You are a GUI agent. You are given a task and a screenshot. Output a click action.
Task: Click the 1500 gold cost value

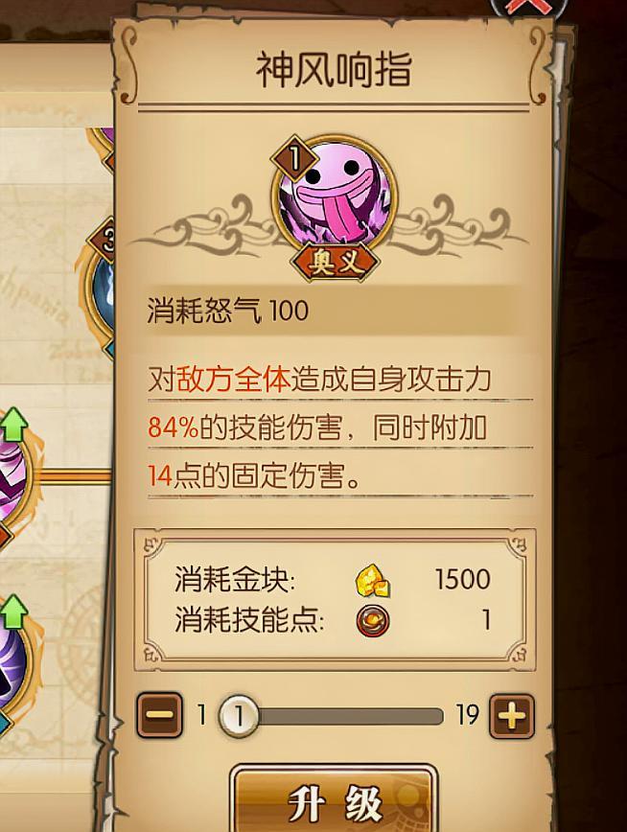(x=462, y=579)
